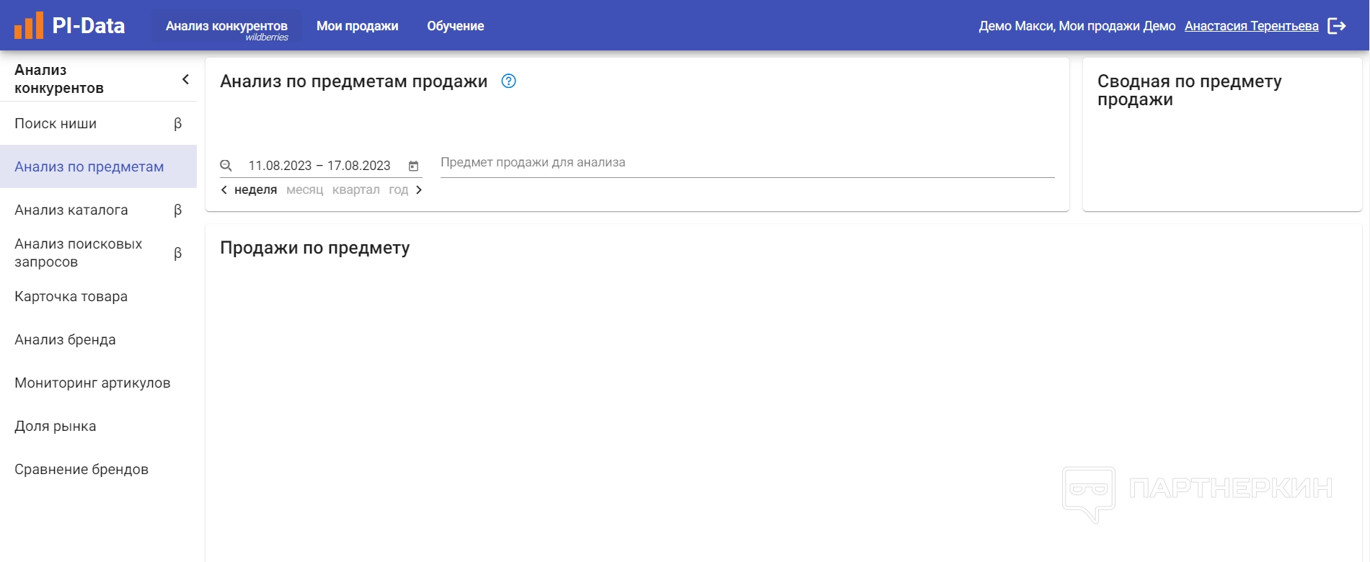Viewport: 1370px width, 562px height.
Task: Open the calendar date picker icon
Action: coord(413,166)
